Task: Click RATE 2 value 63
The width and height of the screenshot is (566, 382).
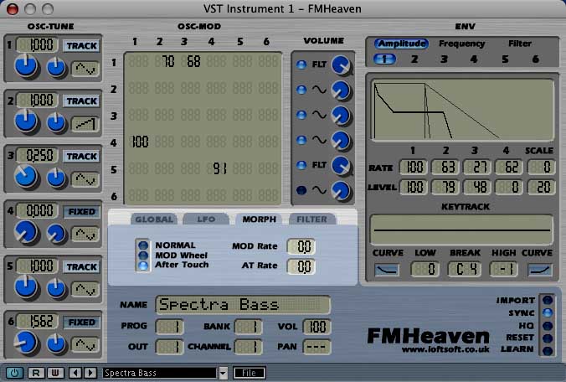Action: pos(445,168)
